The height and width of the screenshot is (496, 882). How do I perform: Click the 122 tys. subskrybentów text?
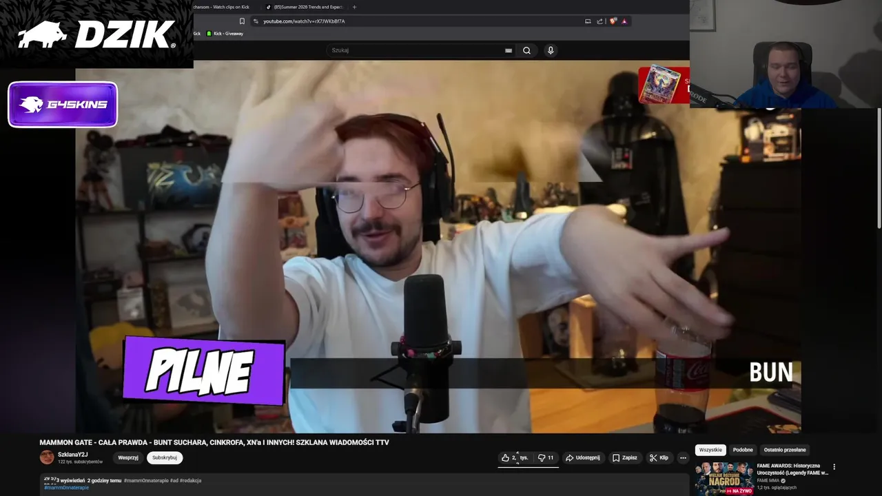tap(80, 462)
